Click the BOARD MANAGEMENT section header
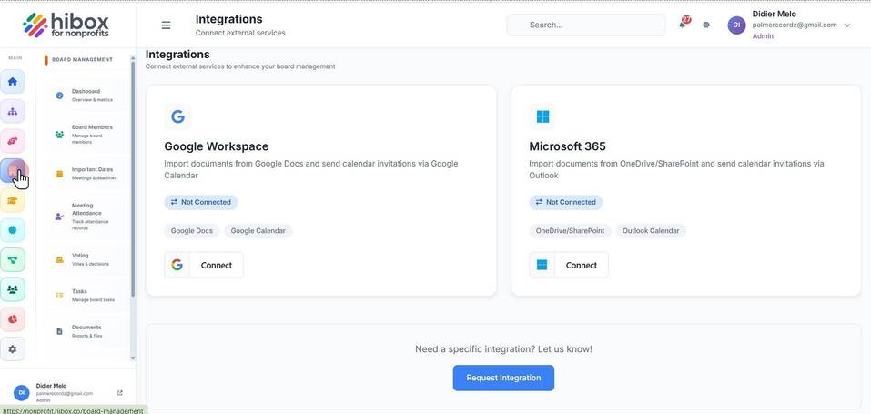 coord(82,59)
